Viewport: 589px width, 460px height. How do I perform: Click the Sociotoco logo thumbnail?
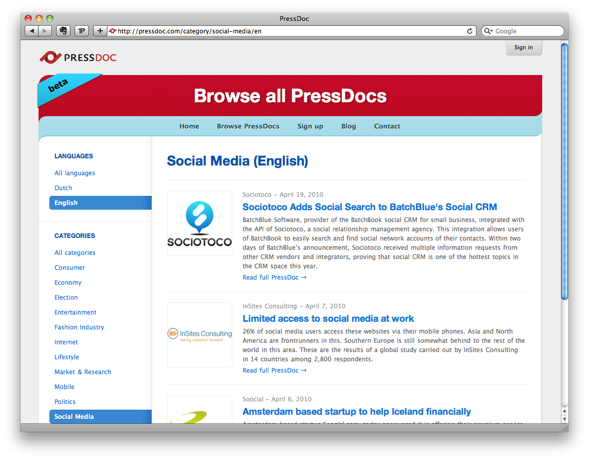click(x=199, y=224)
